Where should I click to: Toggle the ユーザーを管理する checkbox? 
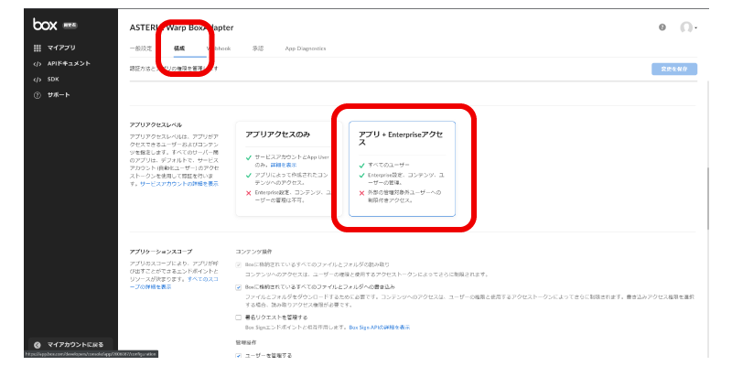coord(239,355)
